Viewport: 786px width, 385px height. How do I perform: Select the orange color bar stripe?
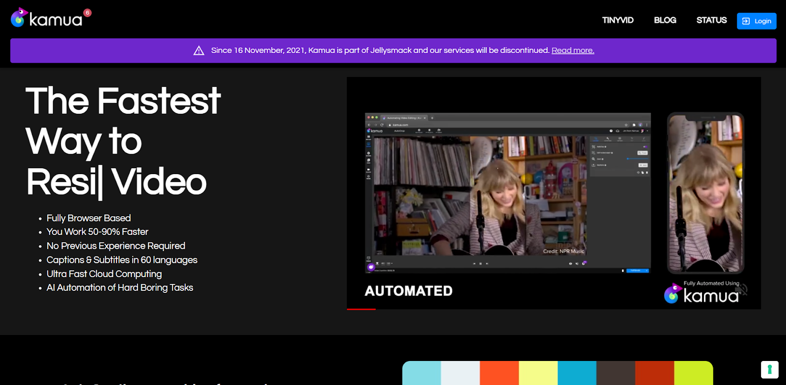pyautogui.click(x=499, y=373)
